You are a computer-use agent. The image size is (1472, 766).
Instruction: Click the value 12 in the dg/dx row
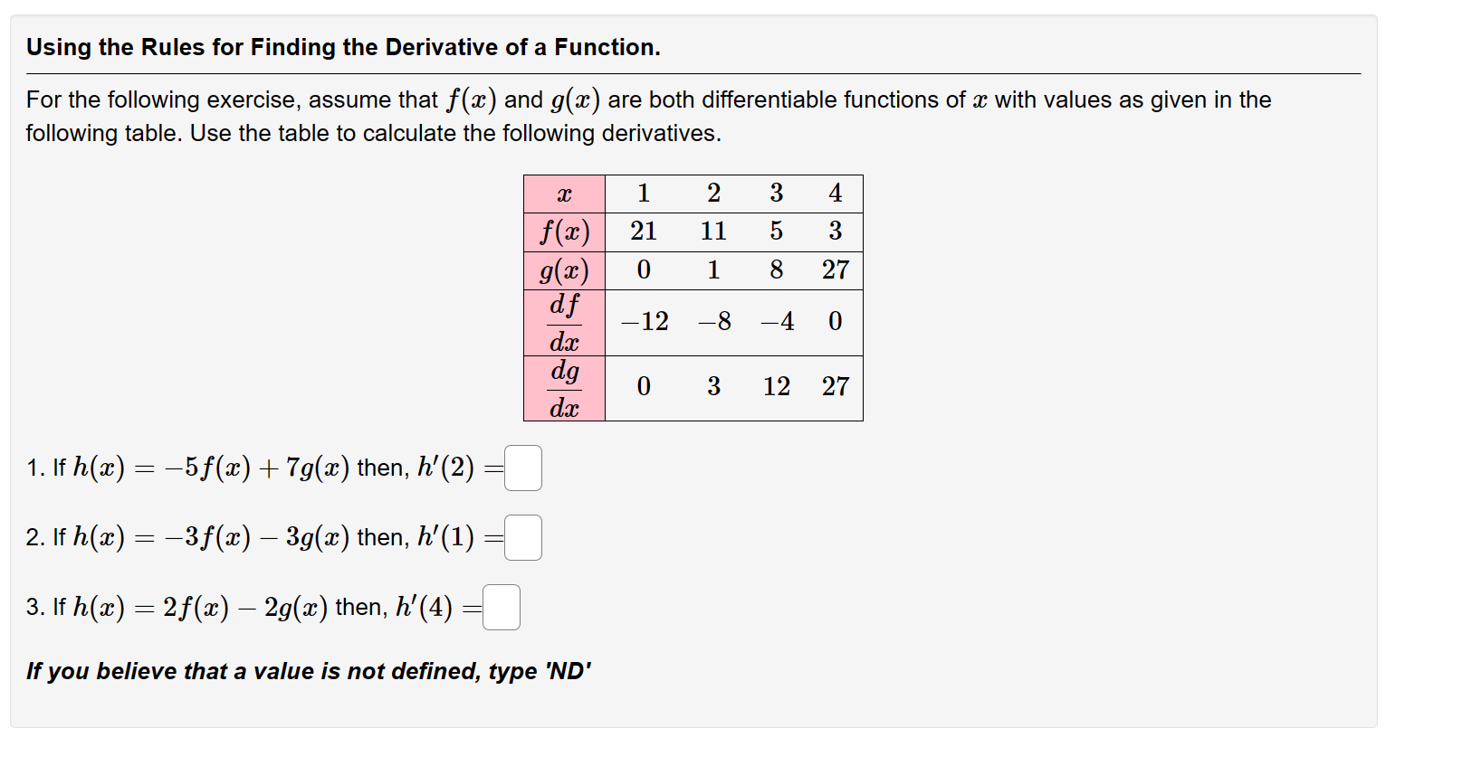click(x=776, y=387)
